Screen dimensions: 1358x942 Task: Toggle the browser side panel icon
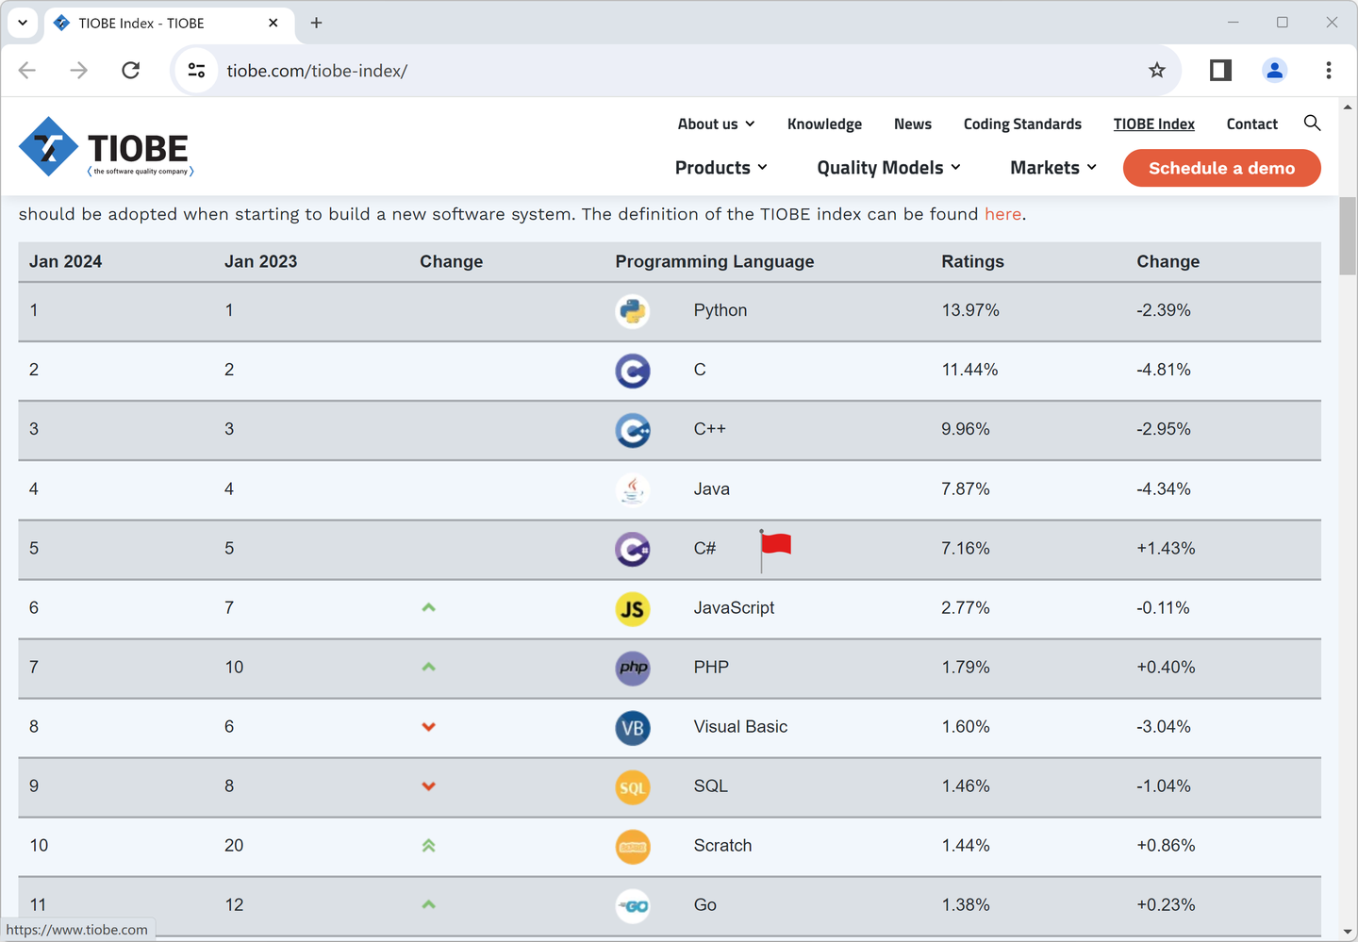(1220, 71)
